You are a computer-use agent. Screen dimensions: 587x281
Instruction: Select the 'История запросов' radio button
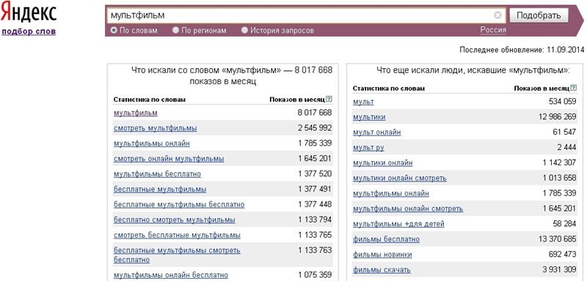click(245, 30)
